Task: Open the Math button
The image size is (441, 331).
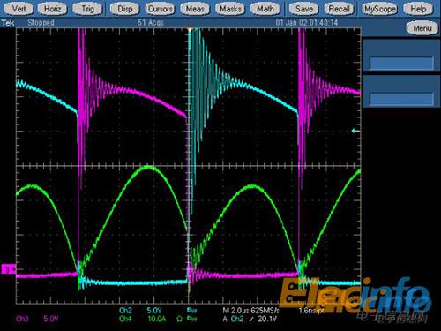Action: [x=265, y=9]
